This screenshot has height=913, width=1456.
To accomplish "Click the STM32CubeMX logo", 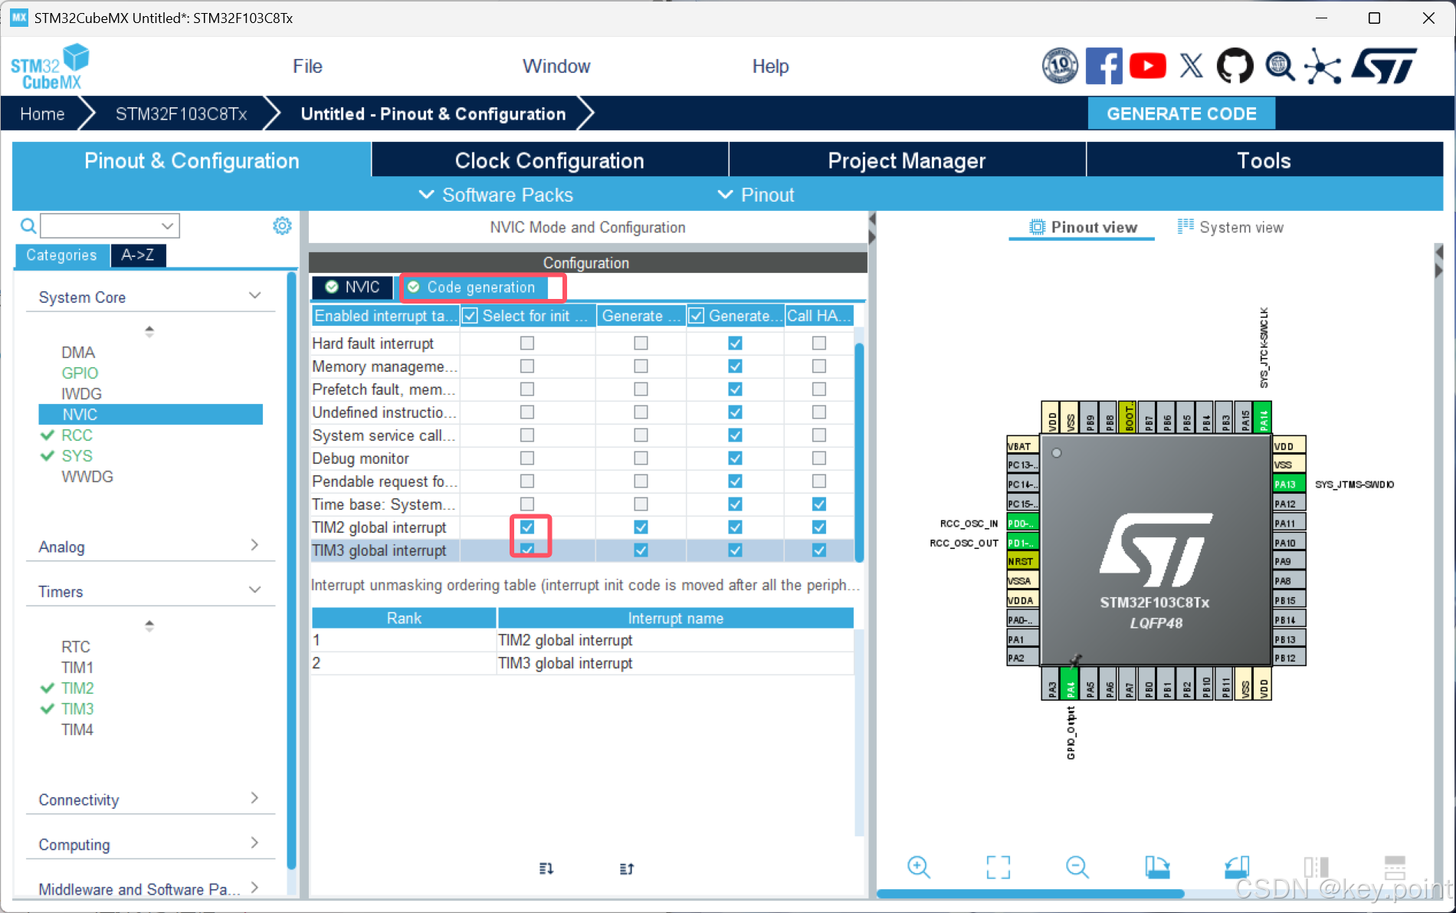I will [x=50, y=67].
